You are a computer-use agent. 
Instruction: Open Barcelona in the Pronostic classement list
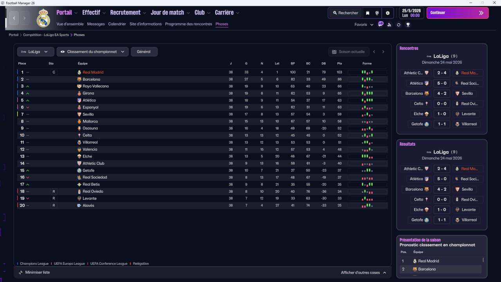tap(427, 269)
